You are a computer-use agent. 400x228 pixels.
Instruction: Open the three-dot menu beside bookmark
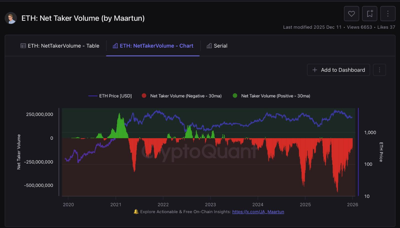point(388,14)
